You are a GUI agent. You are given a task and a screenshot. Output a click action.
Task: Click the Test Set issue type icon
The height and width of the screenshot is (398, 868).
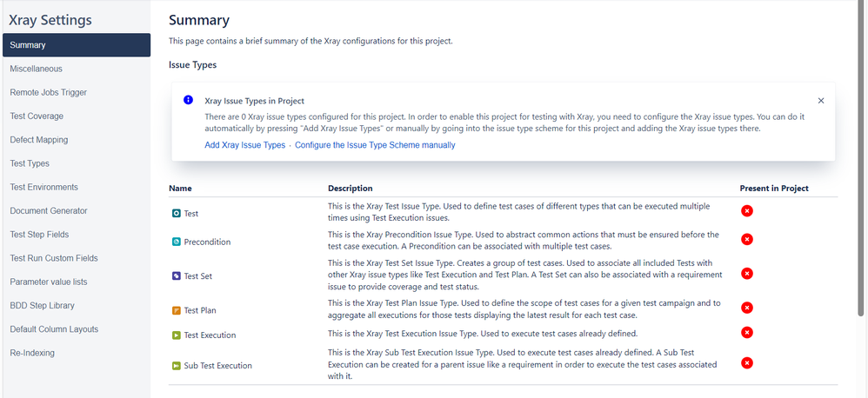[x=176, y=275]
